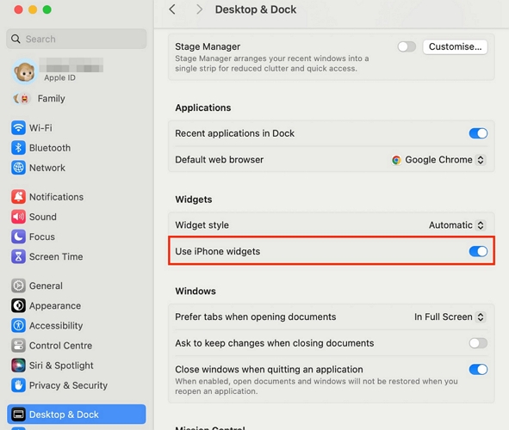Viewport: 509px width, 430px height.
Task: Select the Bluetooth icon in sidebar
Action: point(18,148)
